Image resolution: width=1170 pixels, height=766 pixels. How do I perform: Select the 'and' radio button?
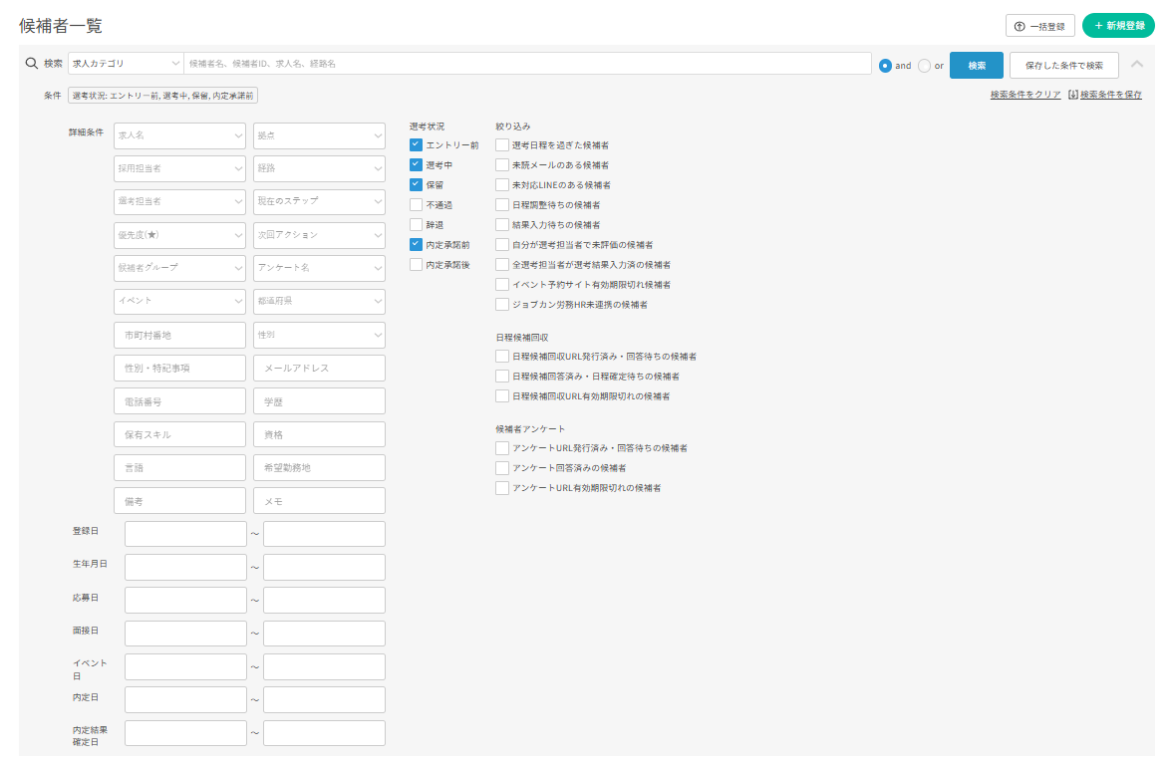click(885, 66)
